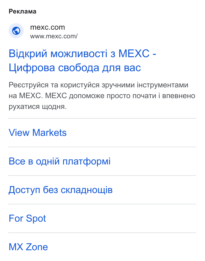Click the word впевнено in the description

coord(179,96)
